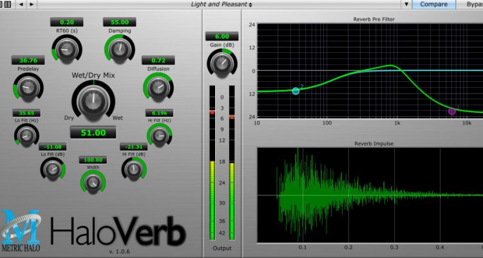Select the purple high filter node on graph
This screenshot has width=483, height=258.
(451, 112)
